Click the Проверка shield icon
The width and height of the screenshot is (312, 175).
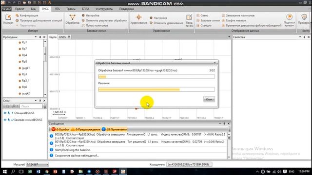pyautogui.click(x=304, y=17)
